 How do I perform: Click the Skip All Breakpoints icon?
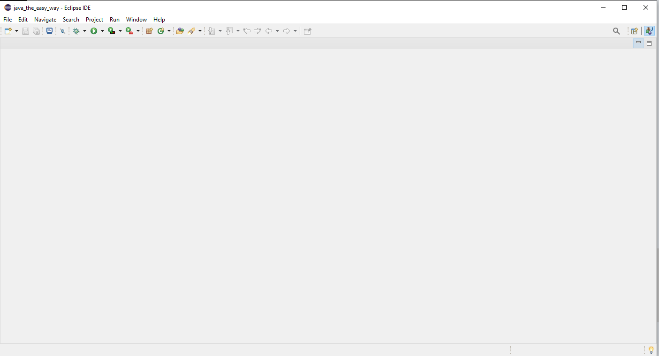tap(62, 31)
